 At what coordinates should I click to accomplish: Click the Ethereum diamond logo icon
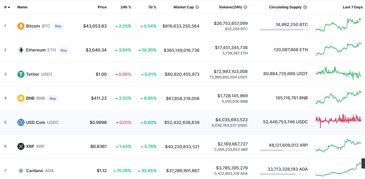(x=21, y=50)
